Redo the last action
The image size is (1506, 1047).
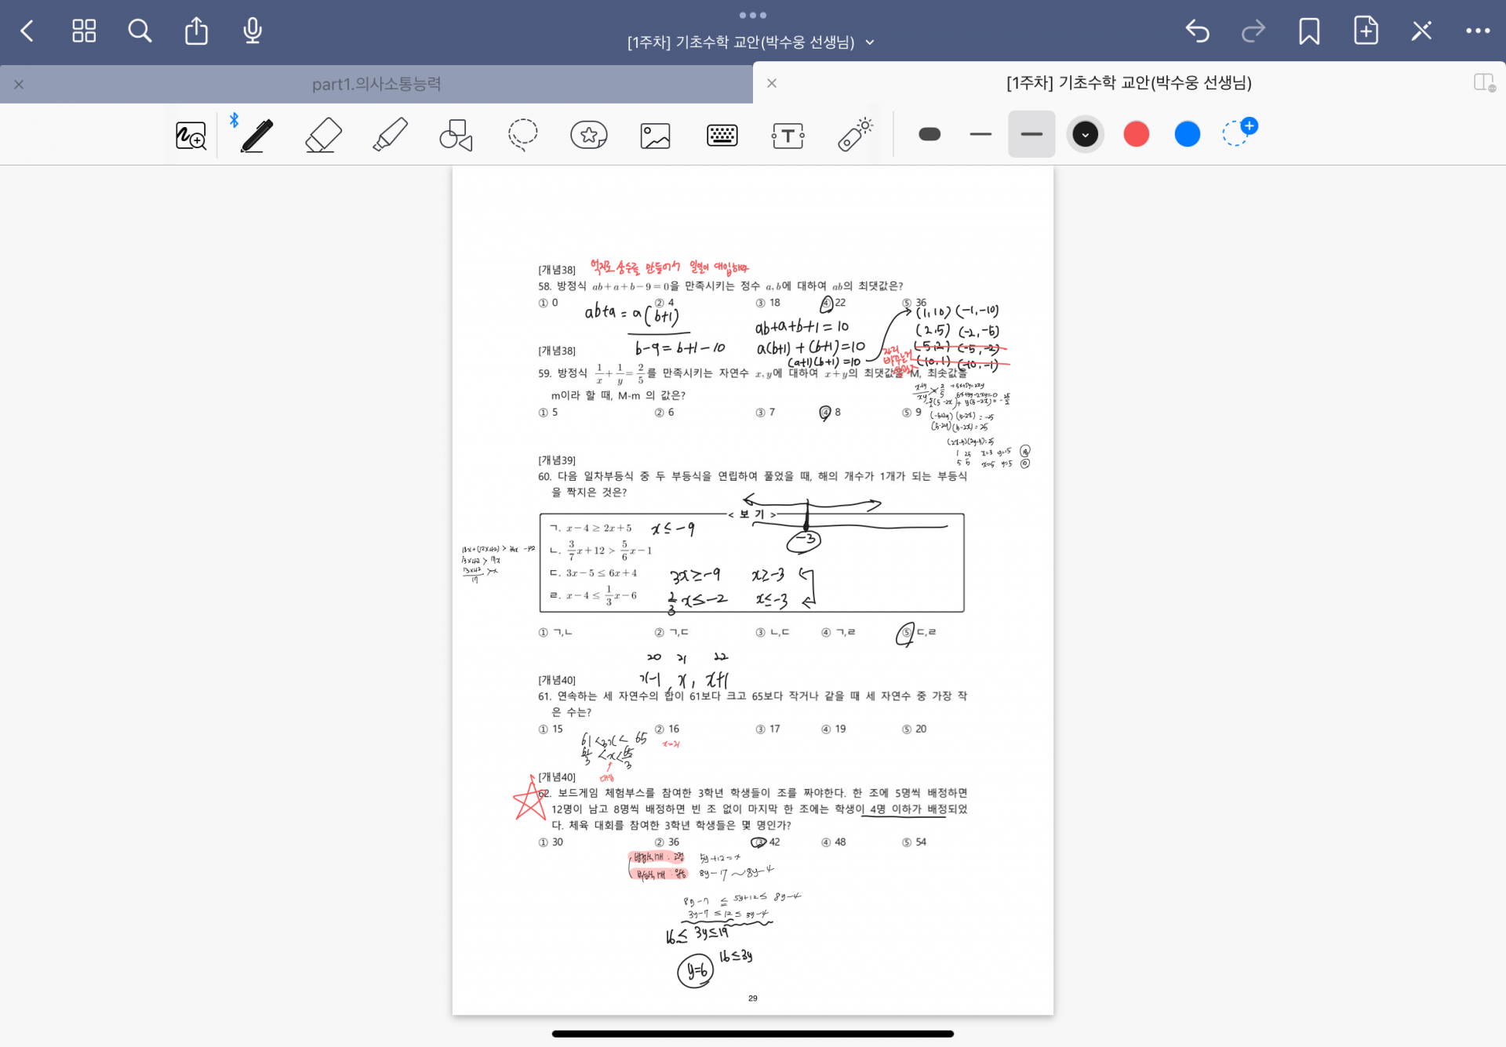pyautogui.click(x=1253, y=31)
